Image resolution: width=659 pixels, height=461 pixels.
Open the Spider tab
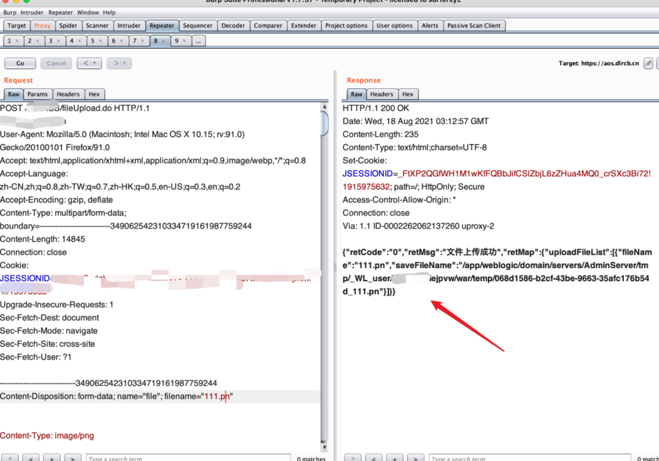[68, 26]
